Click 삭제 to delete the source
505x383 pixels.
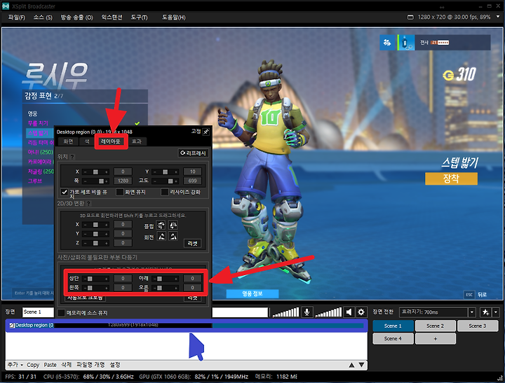click(67, 365)
